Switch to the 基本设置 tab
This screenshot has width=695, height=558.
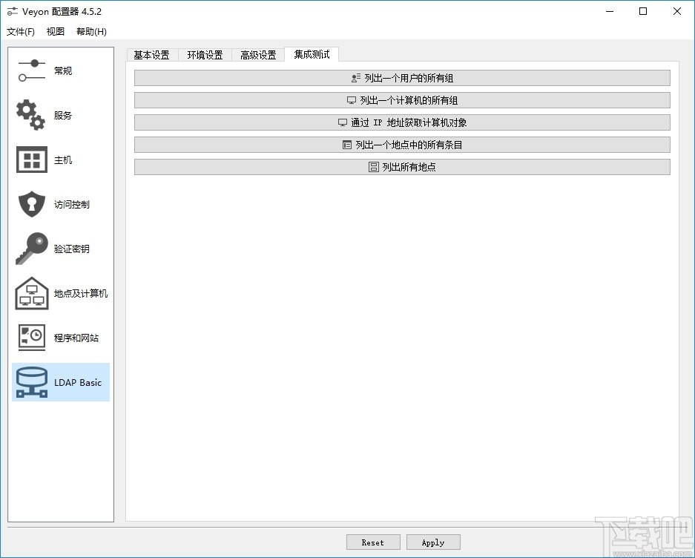tap(152, 54)
